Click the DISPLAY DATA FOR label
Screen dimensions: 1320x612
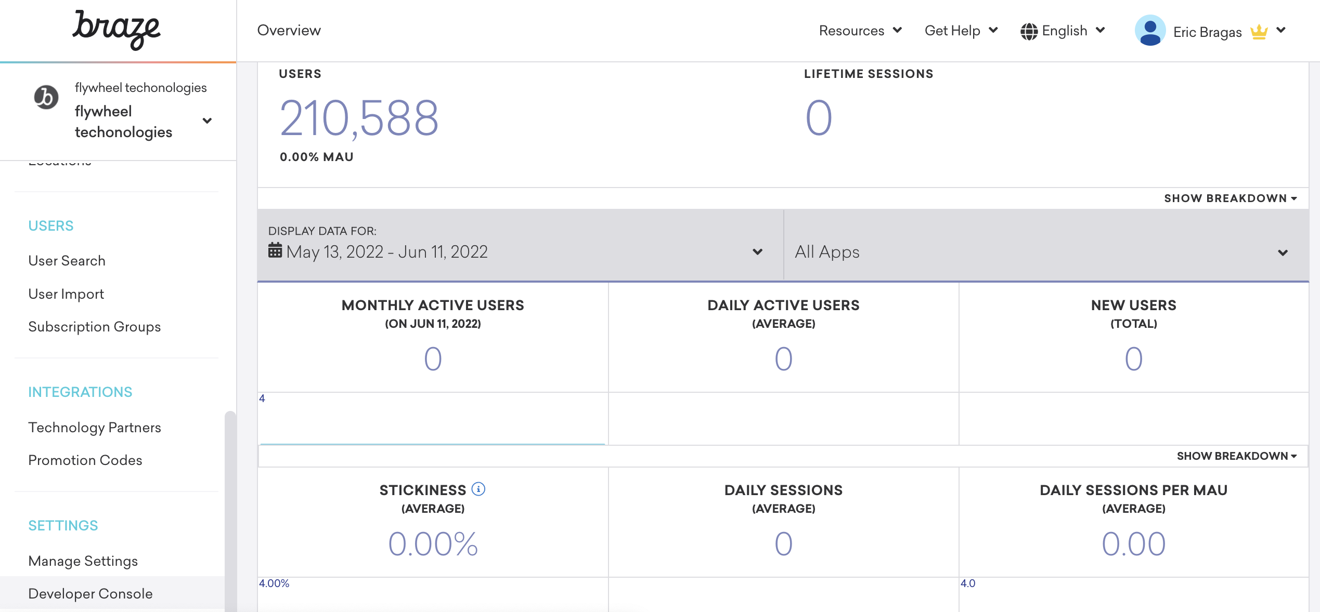(322, 231)
